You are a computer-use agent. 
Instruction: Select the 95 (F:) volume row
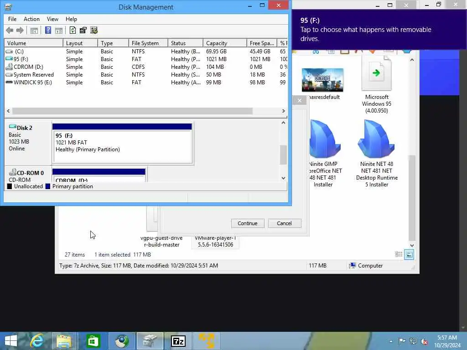[x=146, y=59]
